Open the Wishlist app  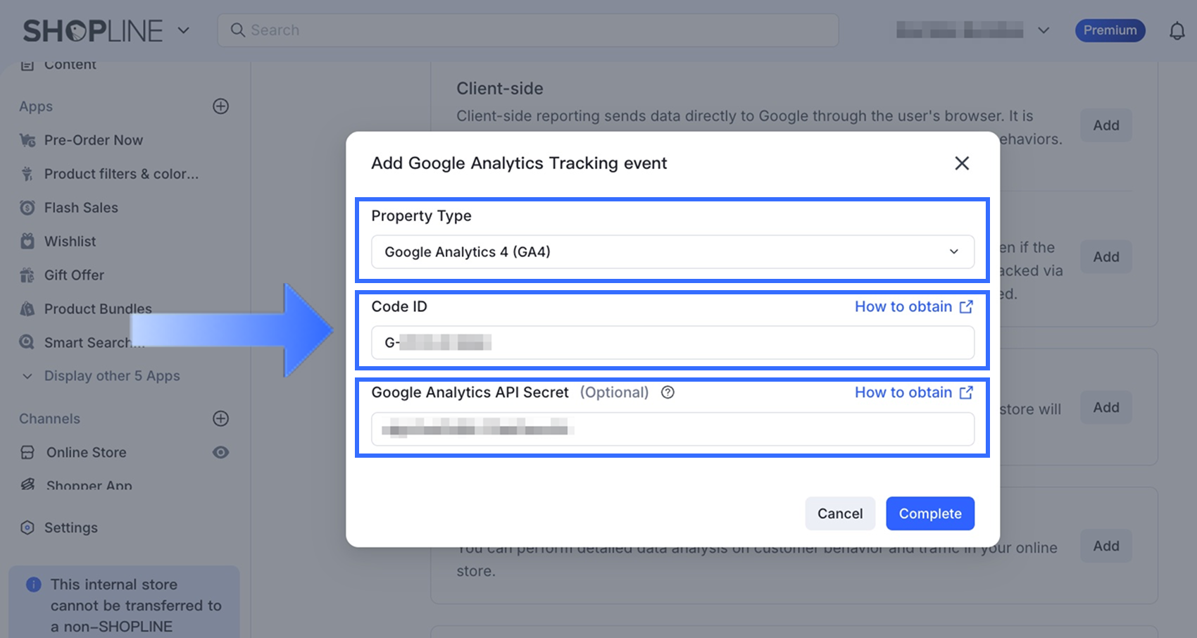tap(70, 242)
